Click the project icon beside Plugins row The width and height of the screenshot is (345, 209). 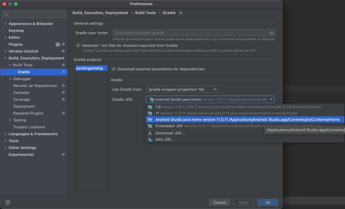(x=63, y=44)
